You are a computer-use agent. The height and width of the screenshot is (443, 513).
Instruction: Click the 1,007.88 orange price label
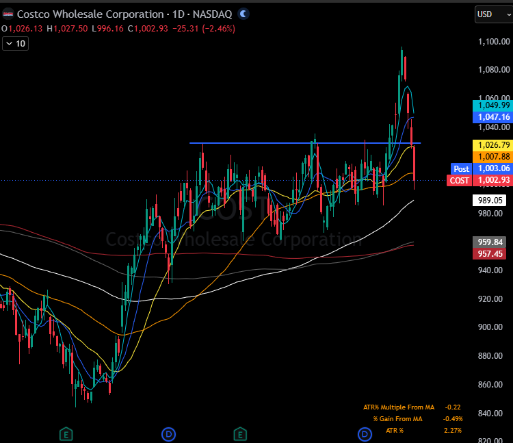492,157
